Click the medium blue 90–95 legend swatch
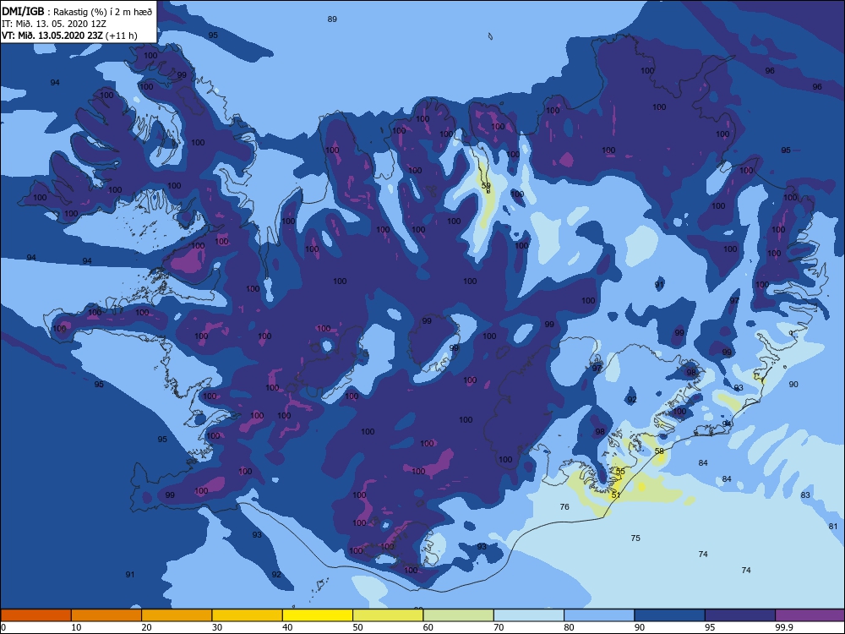This screenshot has height=634, width=845. pyautogui.click(x=670, y=615)
